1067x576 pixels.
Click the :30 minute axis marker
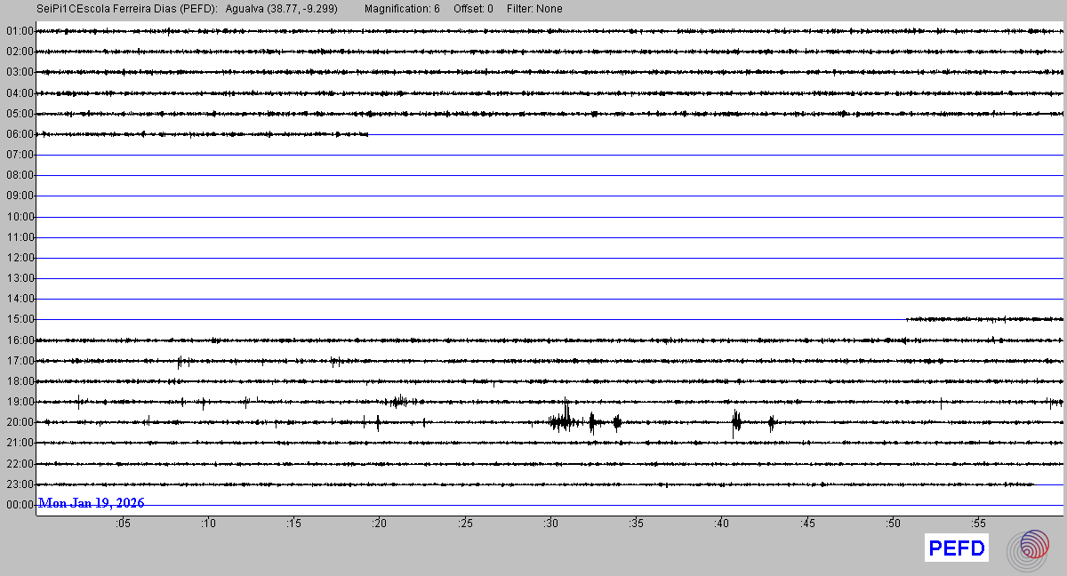[550, 524]
